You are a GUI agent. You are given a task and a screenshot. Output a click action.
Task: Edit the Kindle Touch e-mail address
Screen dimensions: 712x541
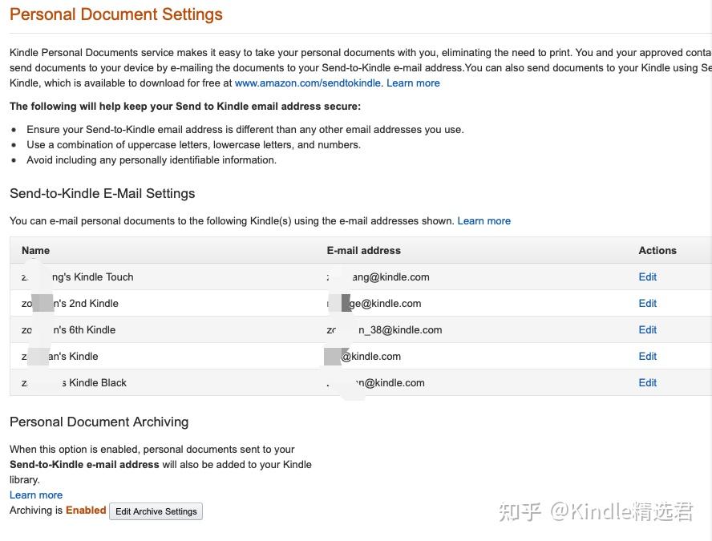[x=647, y=277]
